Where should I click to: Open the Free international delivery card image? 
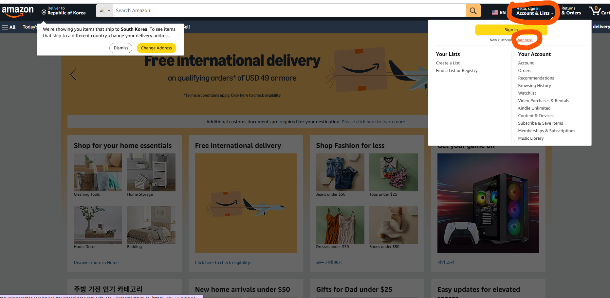tap(246, 203)
